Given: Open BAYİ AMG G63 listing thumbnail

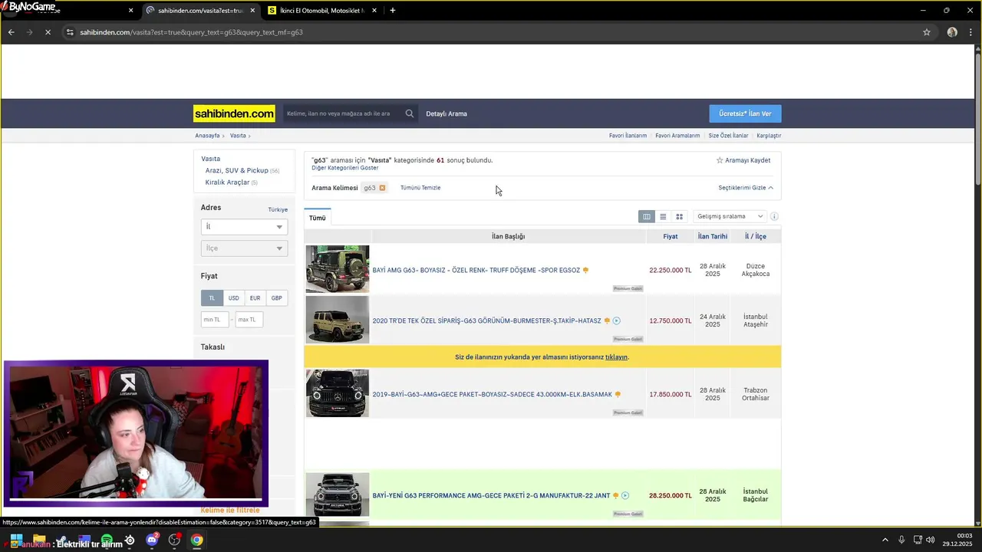Looking at the screenshot, I should 338,269.
